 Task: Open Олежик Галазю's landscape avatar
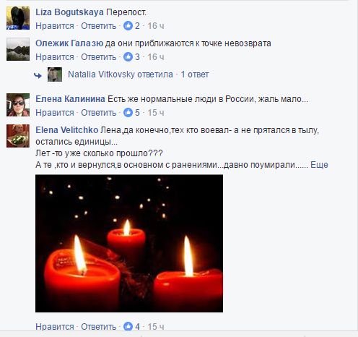[18, 49]
